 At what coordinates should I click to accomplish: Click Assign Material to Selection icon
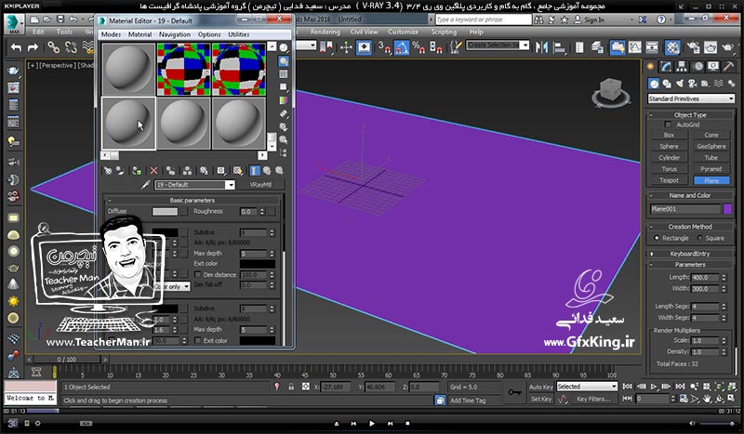(137, 171)
